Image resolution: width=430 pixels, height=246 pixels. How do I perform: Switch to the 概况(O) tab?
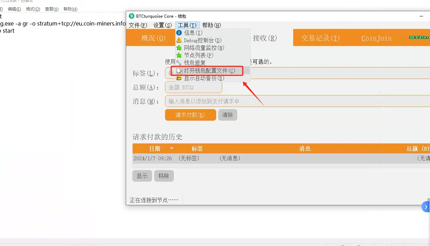pos(153,38)
